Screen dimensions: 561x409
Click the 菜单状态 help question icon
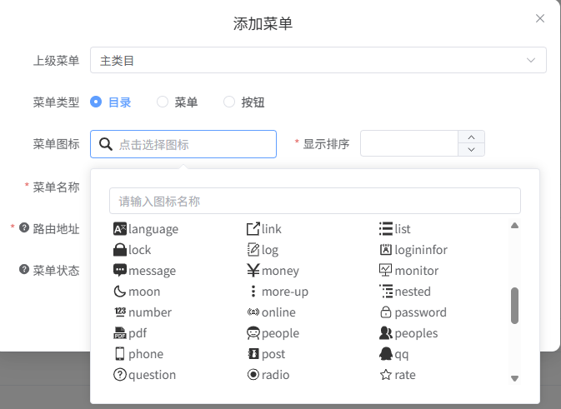pyautogui.click(x=24, y=269)
